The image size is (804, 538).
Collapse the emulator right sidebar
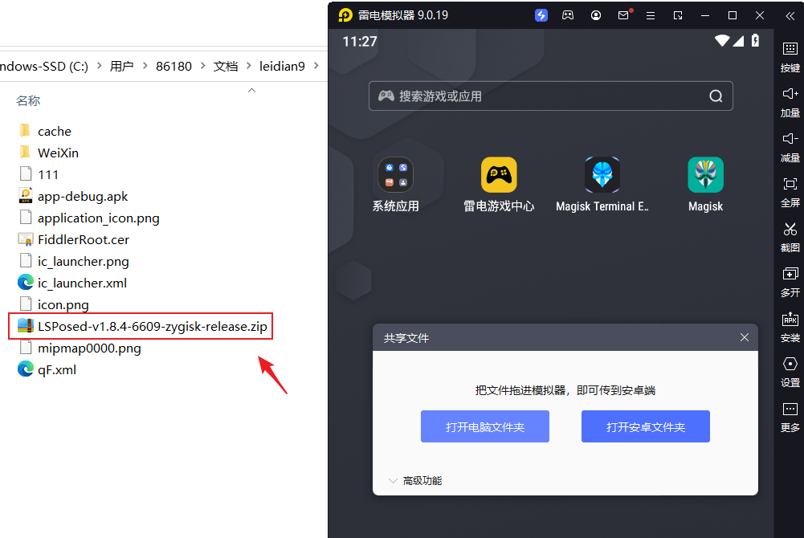790,16
